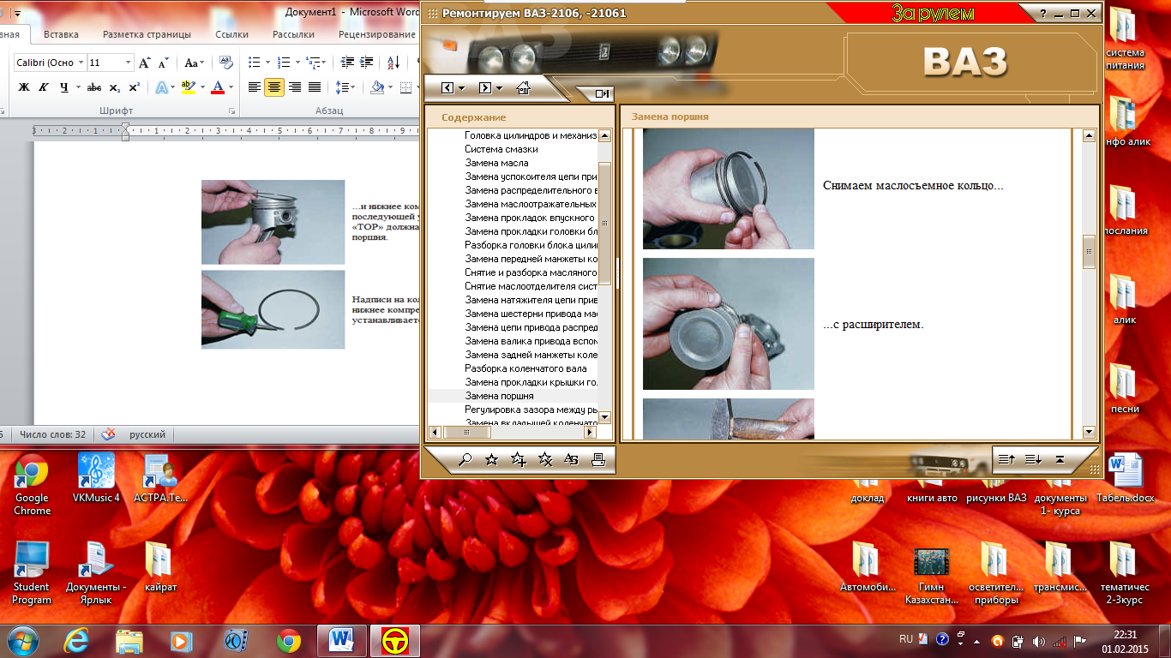
Task: Align text left in Word
Action: pyautogui.click(x=254, y=87)
